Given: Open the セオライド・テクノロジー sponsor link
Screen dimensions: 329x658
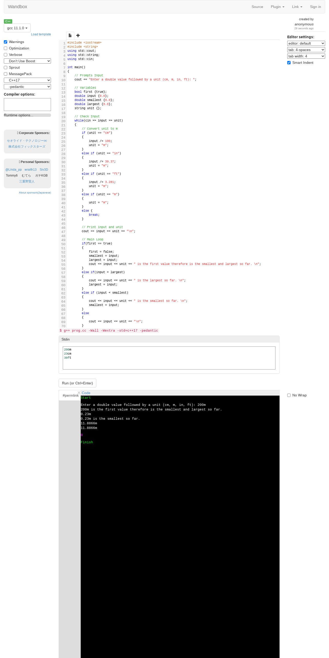Looking at the screenshot, I should coord(27,141).
